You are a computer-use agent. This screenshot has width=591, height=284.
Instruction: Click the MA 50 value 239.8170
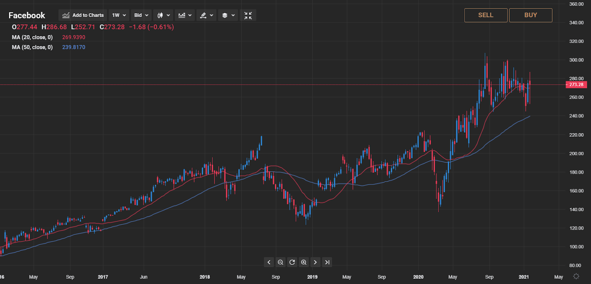74,47
